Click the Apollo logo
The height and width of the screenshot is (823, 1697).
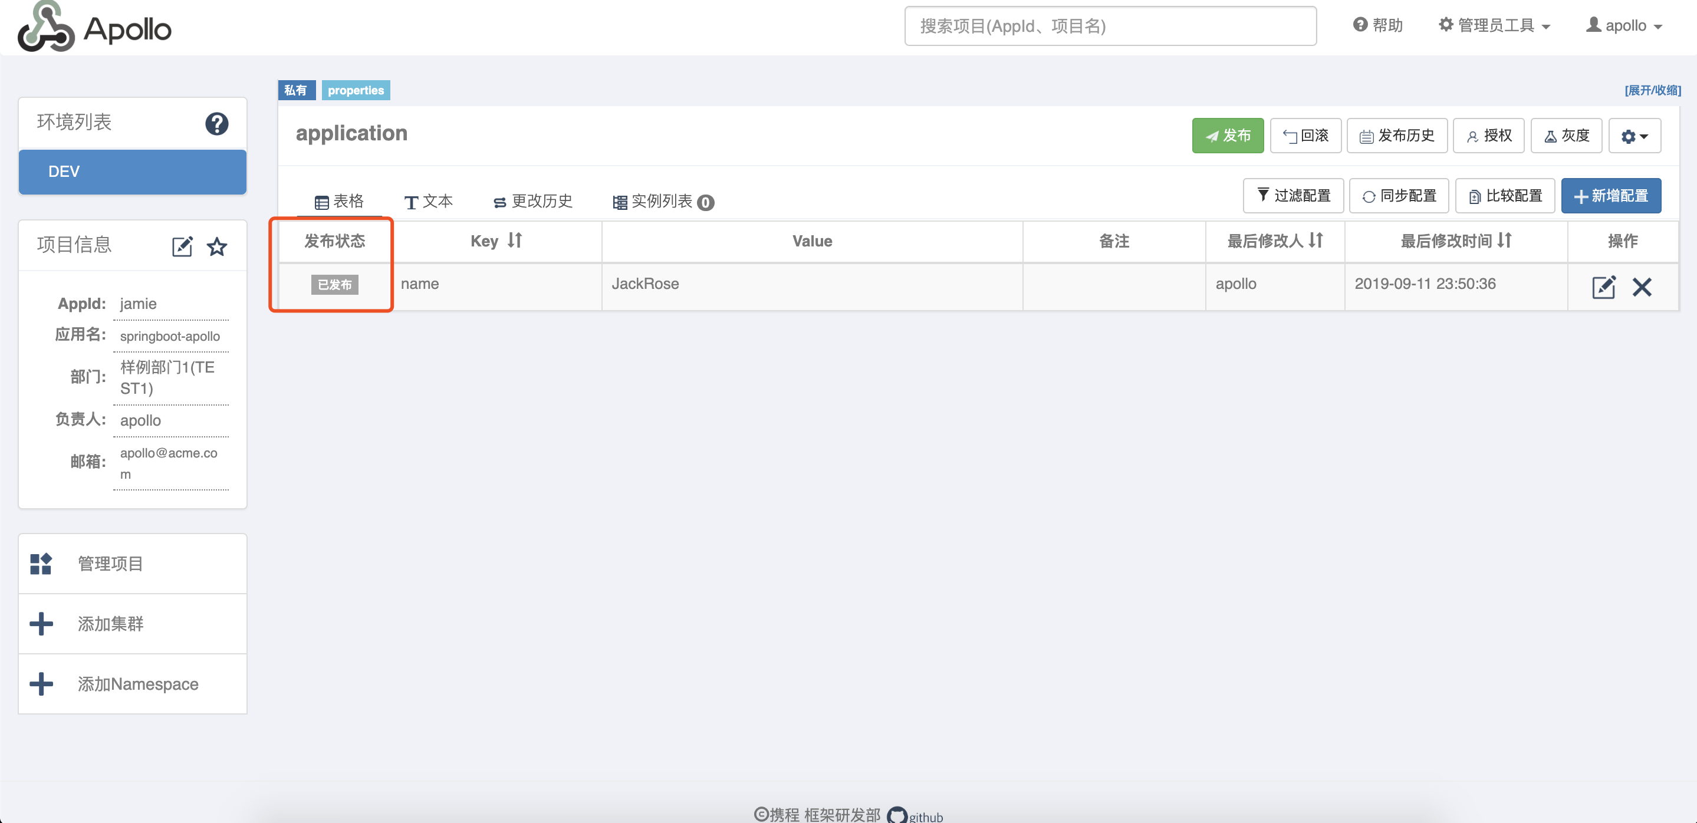click(x=94, y=28)
